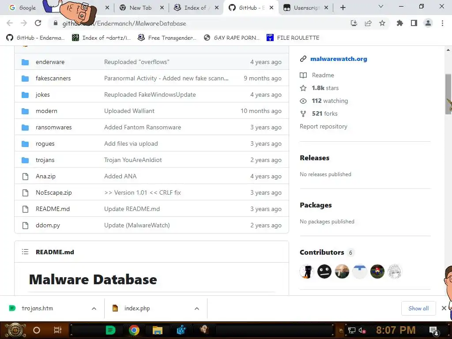Click Report repository
The width and height of the screenshot is (452, 339).
324,127
